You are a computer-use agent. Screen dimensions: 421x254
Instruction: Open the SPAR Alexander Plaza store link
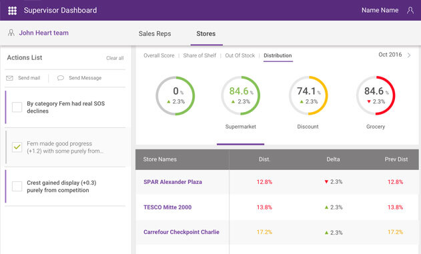tap(173, 182)
